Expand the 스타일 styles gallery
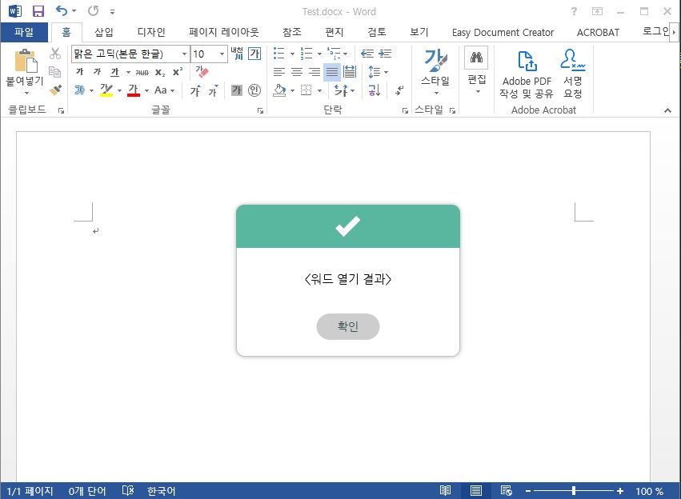681x499 pixels. (x=436, y=93)
